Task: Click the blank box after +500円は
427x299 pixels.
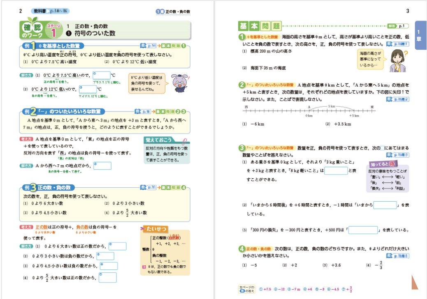Action: (363, 230)
